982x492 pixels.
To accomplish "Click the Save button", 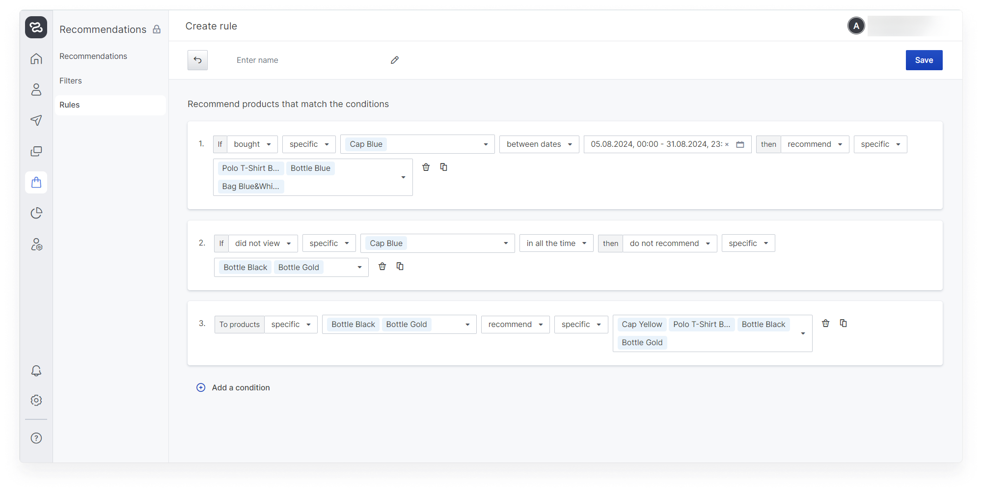I will (924, 60).
